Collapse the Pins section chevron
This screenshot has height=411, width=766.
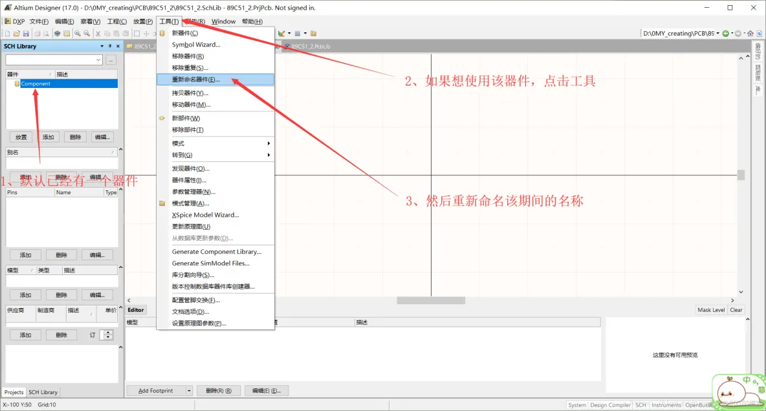[x=121, y=190]
